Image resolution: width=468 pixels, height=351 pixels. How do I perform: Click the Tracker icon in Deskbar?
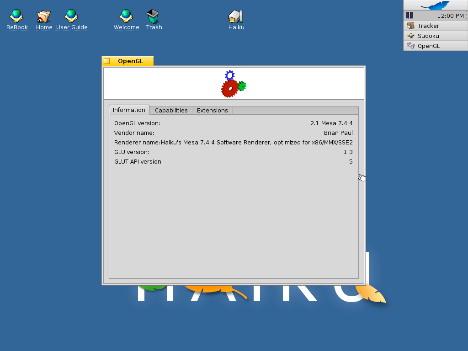pyautogui.click(x=411, y=26)
